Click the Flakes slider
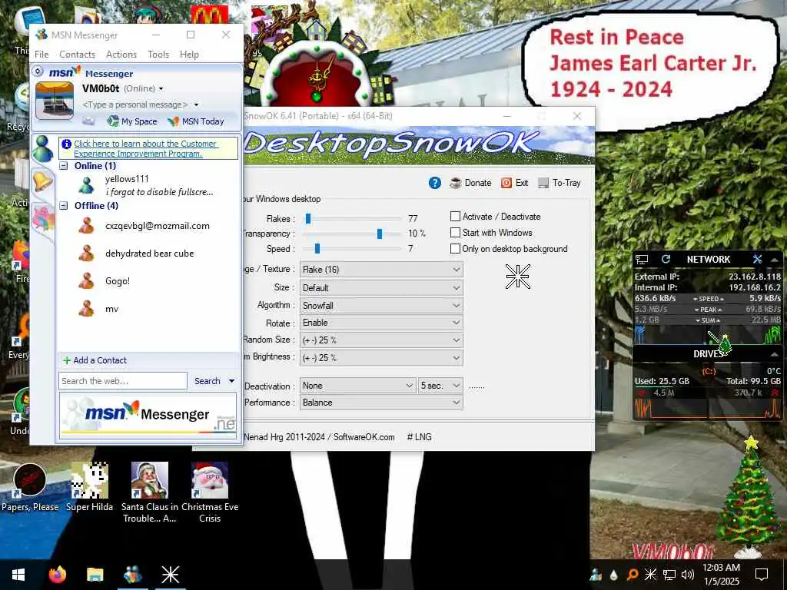 pos(351,219)
